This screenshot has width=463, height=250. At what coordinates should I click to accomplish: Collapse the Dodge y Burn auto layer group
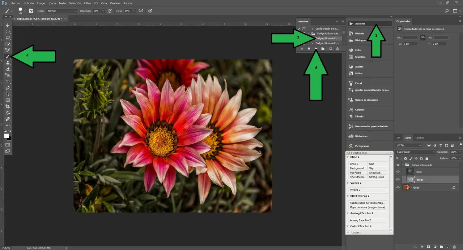click(x=403, y=165)
